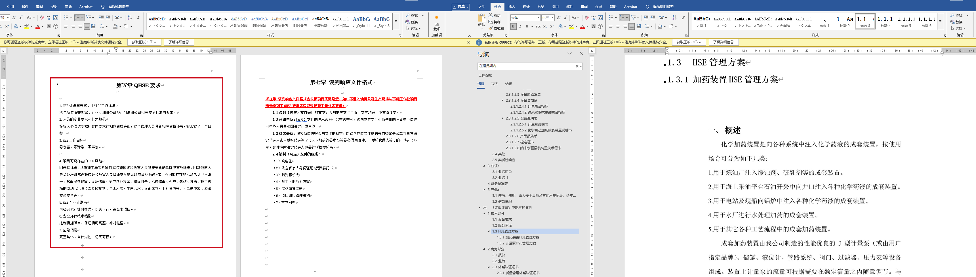Collapse '2 商务部分' tree node
The width and height of the screenshot is (976, 277).
click(484, 249)
